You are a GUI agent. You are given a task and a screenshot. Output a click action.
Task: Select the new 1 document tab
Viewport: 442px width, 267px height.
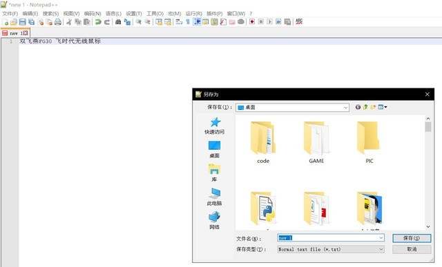pos(15,33)
